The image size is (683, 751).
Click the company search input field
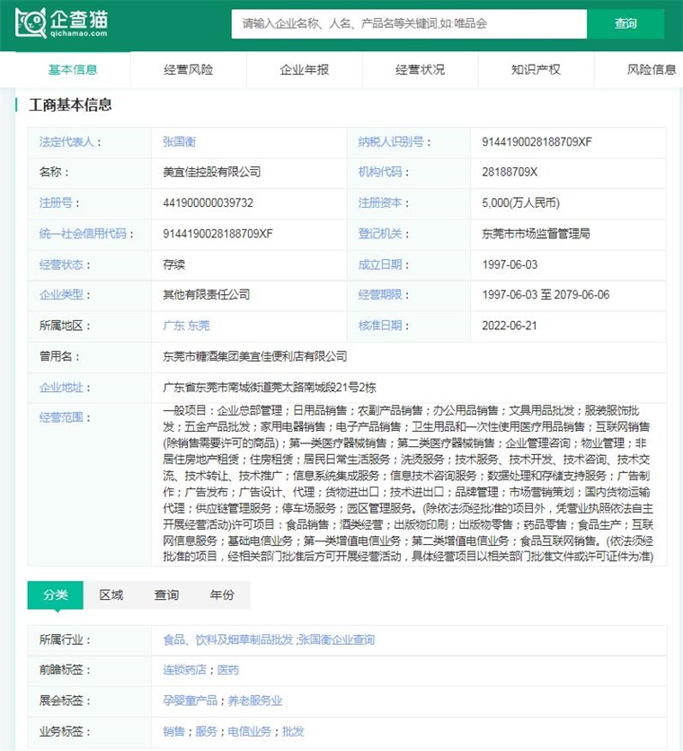point(409,24)
